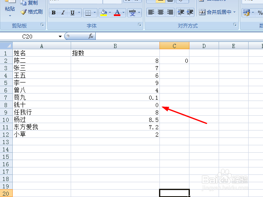The width and height of the screenshot is (263, 197).
Task: Click cell B11 with value 7.2
Action: pyautogui.click(x=115, y=127)
